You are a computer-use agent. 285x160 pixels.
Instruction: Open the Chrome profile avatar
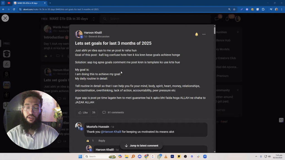click(276, 9)
